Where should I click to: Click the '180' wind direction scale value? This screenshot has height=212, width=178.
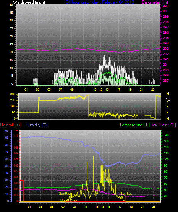coord(13,107)
